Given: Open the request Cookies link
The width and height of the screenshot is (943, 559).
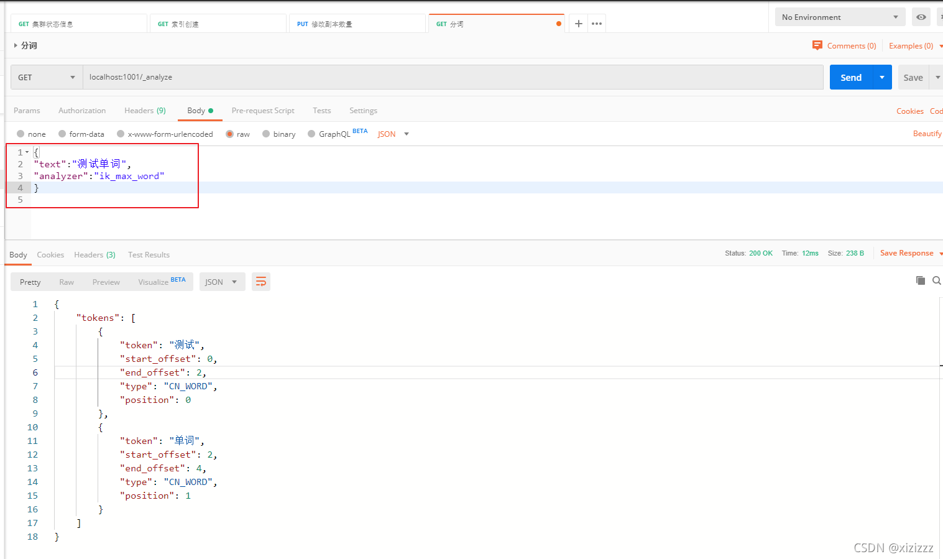Looking at the screenshot, I should tap(909, 111).
